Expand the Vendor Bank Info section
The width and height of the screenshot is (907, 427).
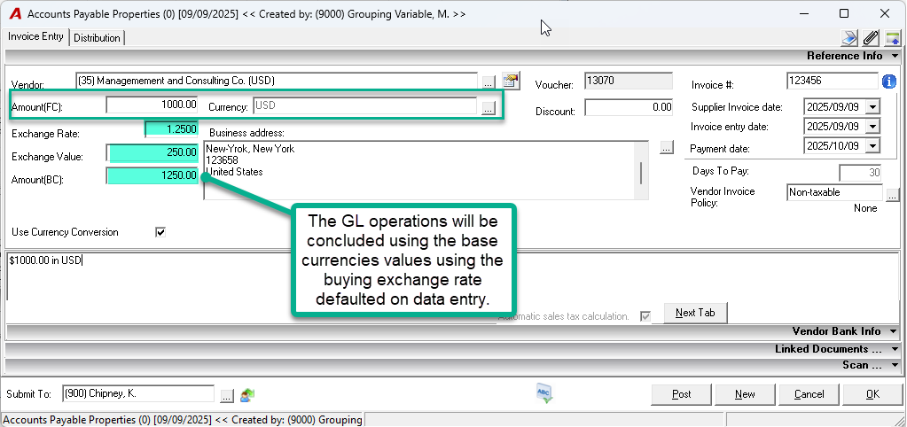click(895, 331)
